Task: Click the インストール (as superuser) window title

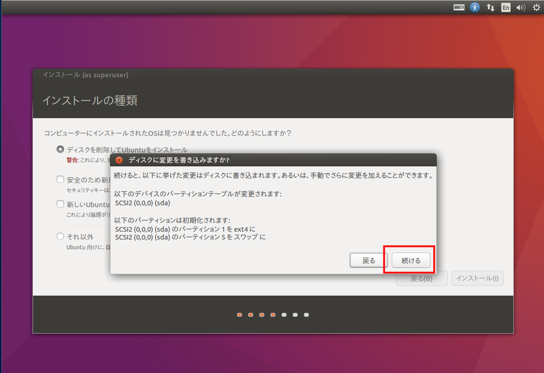Action: click(85, 75)
